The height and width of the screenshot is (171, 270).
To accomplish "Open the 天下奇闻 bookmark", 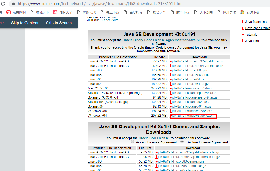I will coord(203,12).
